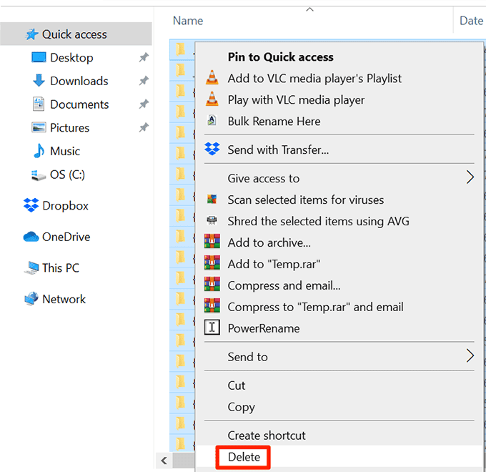This screenshot has height=472, width=486.
Task: Click the OneDrive cloud icon in sidebar
Action: pos(31,237)
